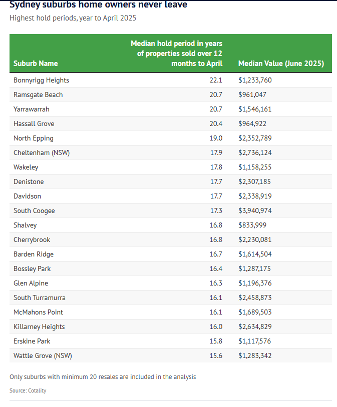Click the minimum 20 resales footnote
337x407 pixels.
coord(103,376)
